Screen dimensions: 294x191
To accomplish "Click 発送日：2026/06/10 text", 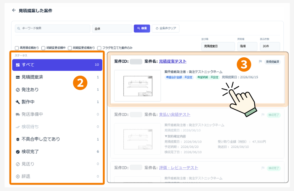I will point(233,147).
